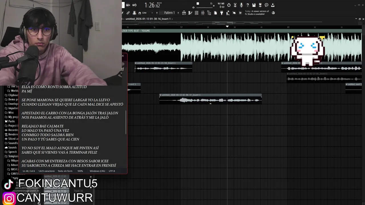Viewport: 365px width, 205px height.
Task: Toggle the small eye icon in top panel
Action: coord(194,8)
